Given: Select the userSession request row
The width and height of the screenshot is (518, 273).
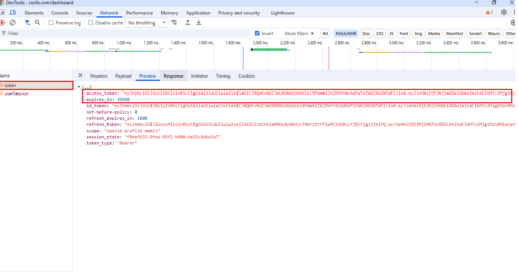Looking at the screenshot, I should coord(36,94).
